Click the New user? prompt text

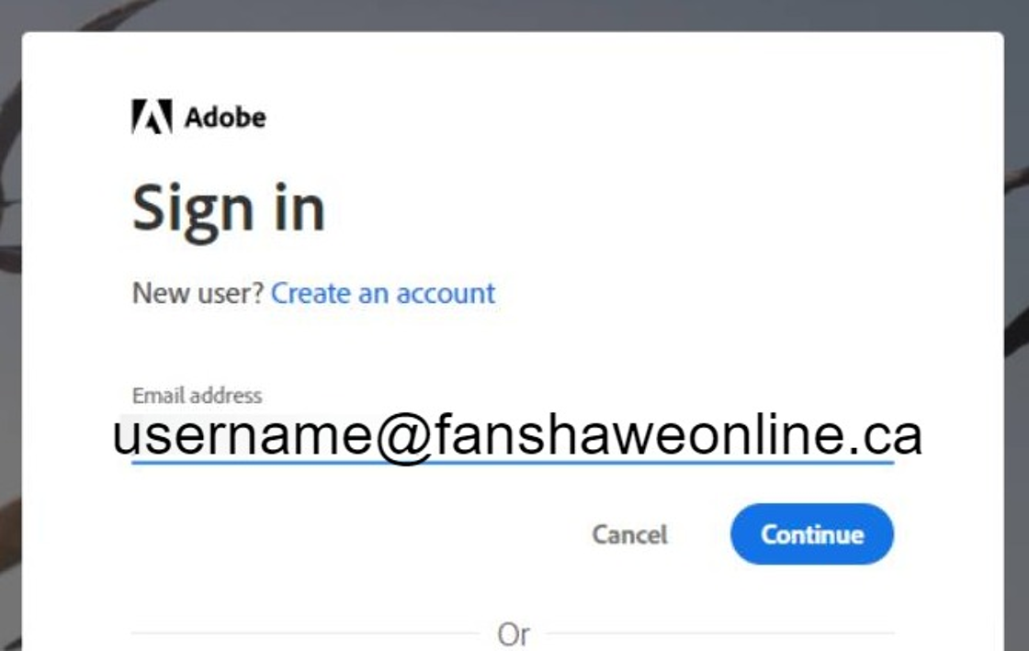pyautogui.click(x=198, y=293)
